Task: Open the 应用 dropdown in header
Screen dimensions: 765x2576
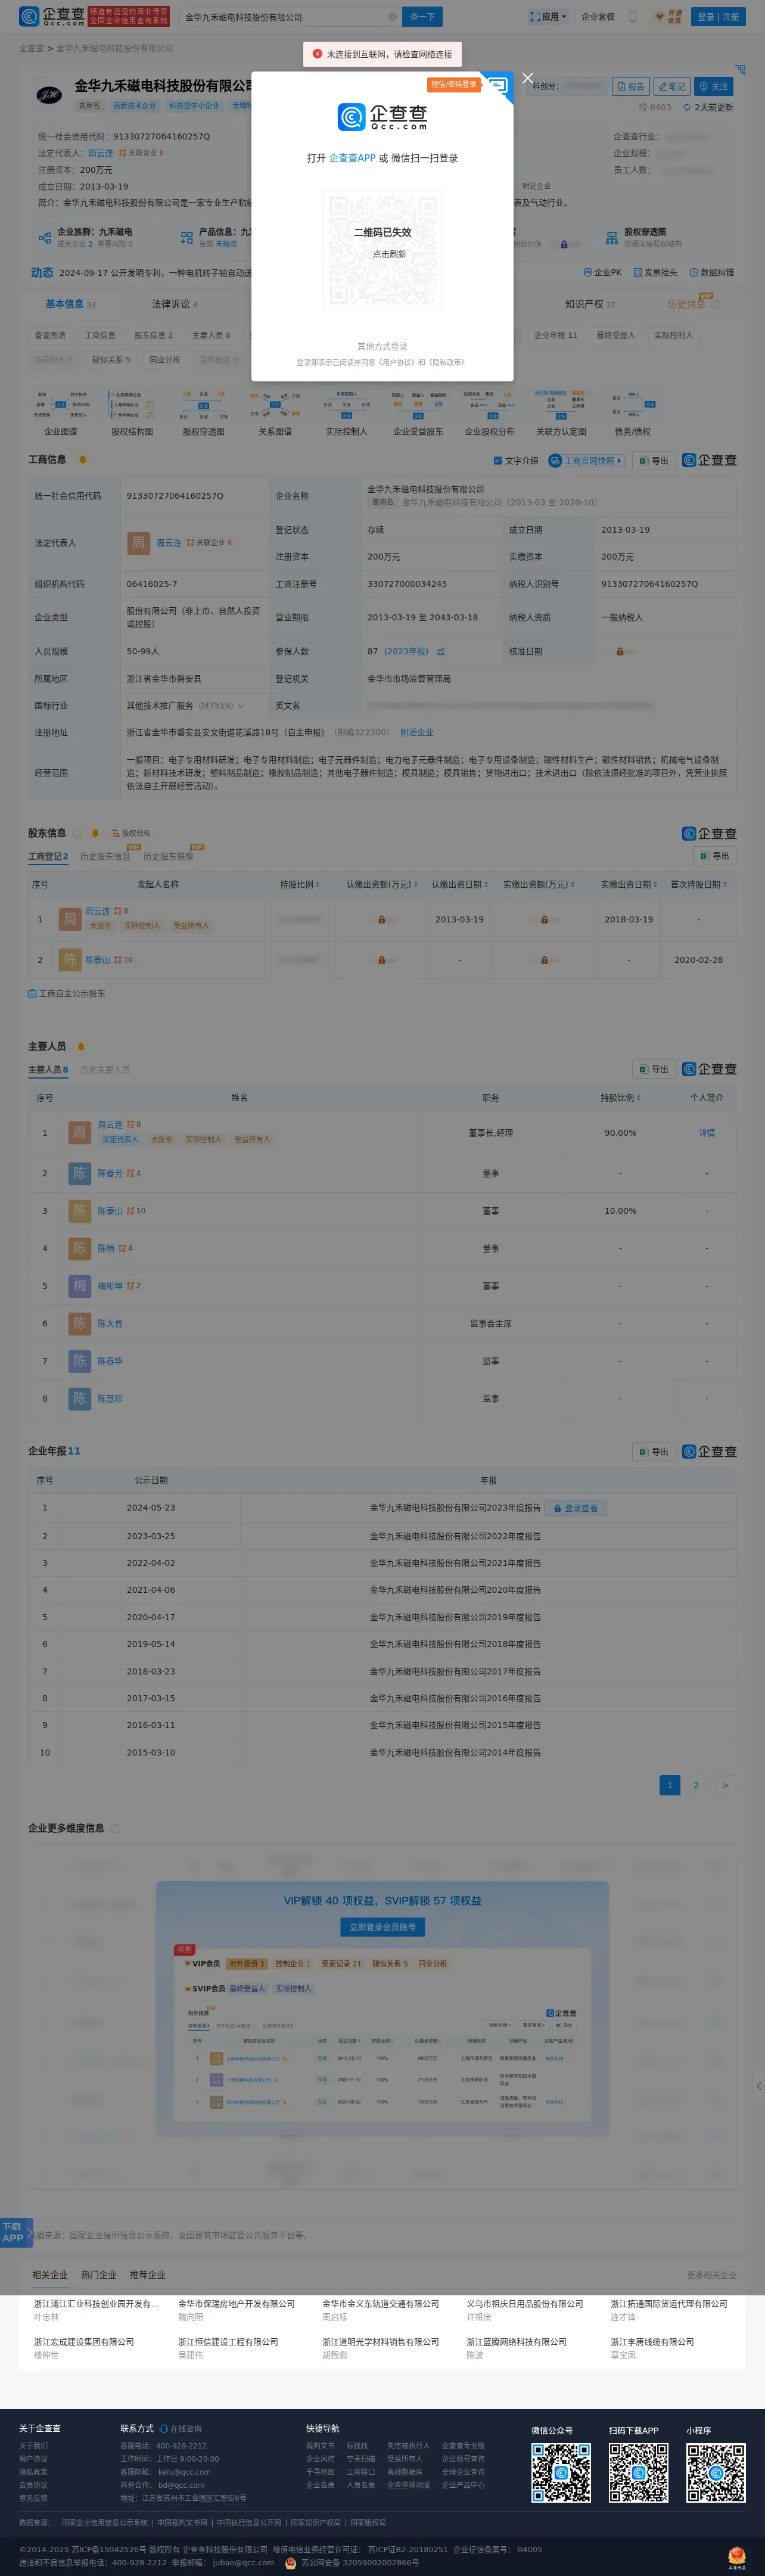Action: pyautogui.click(x=548, y=17)
